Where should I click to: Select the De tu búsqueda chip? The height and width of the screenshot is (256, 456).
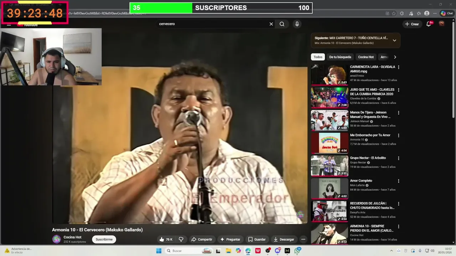click(x=340, y=57)
